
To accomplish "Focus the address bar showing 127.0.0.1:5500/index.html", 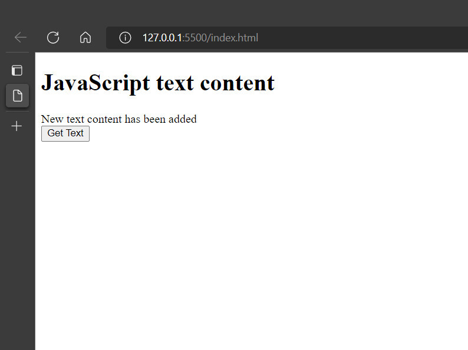I will click(287, 38).
